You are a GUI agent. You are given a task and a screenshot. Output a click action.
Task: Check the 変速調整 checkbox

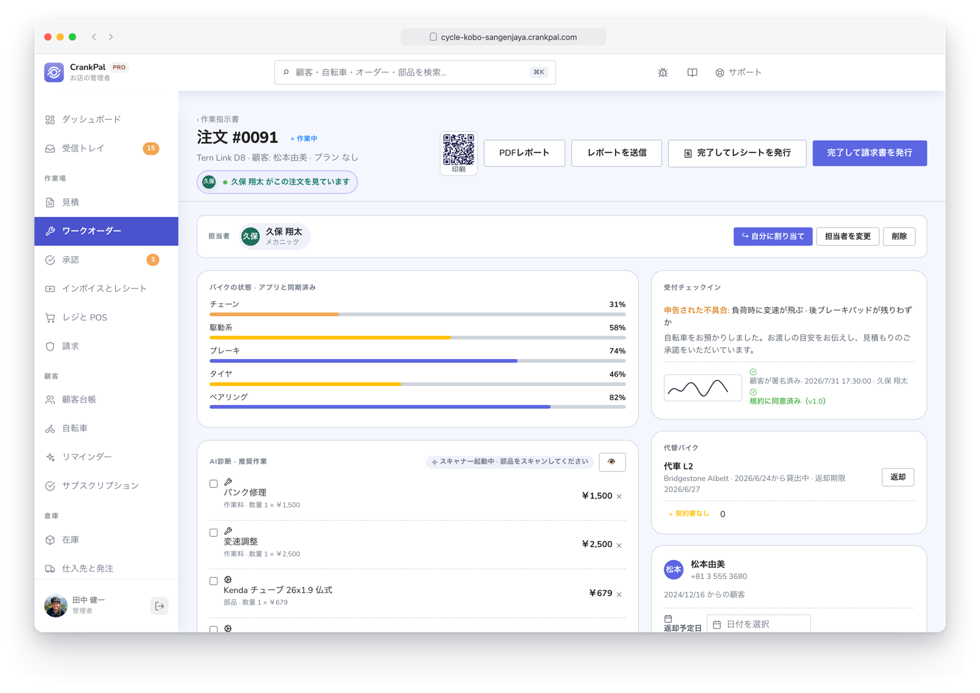point(213,532)
